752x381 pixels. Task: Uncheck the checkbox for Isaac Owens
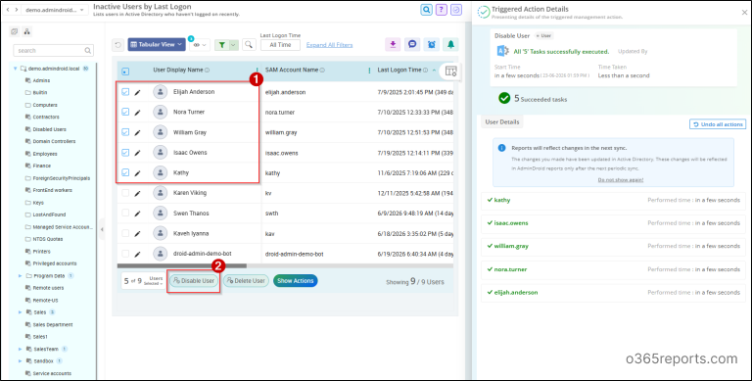125,153
